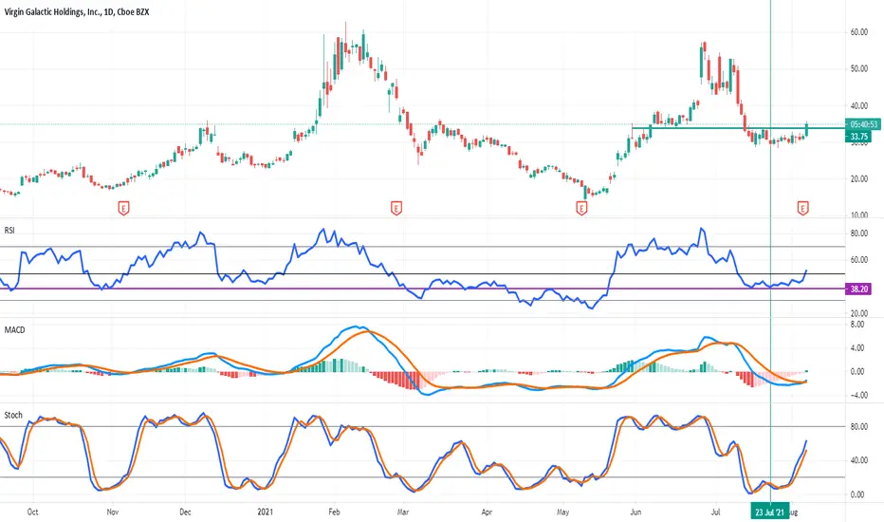Click the Oct label on time axis
The width and height of the screenshot is (884, 522).
pos(32,513)
